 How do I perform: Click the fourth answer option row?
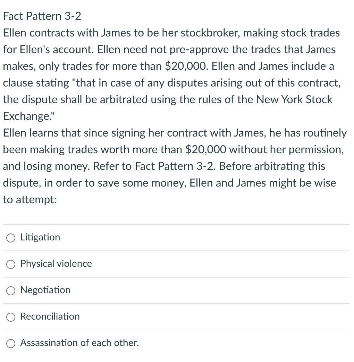pos(177,317)
